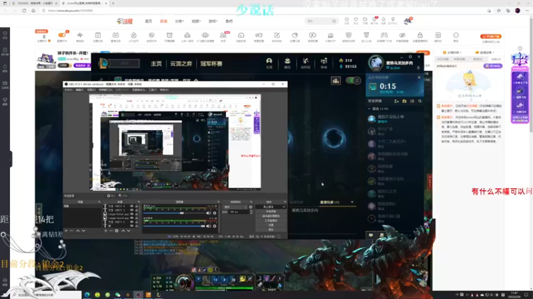Mute the second OBS mixer channel speaker
This screenshot has height=299, width=533.
(x=209, y=226)
